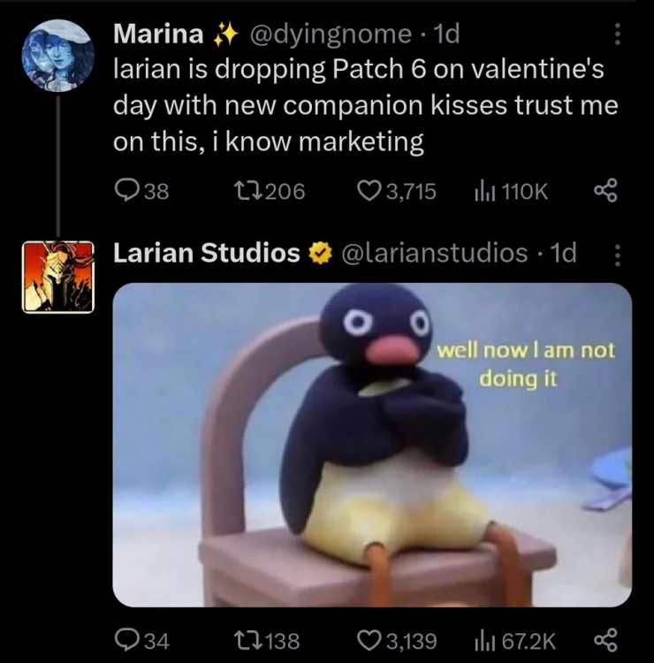Open Marina's profile picture
Viewport: 654px width, 663px height.
tap(57, 55)
